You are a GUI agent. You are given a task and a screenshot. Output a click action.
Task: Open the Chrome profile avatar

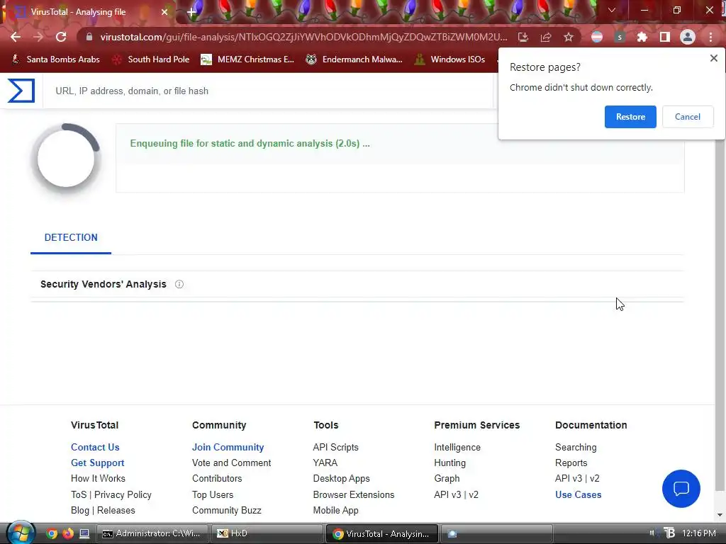(x=688, y=37)
